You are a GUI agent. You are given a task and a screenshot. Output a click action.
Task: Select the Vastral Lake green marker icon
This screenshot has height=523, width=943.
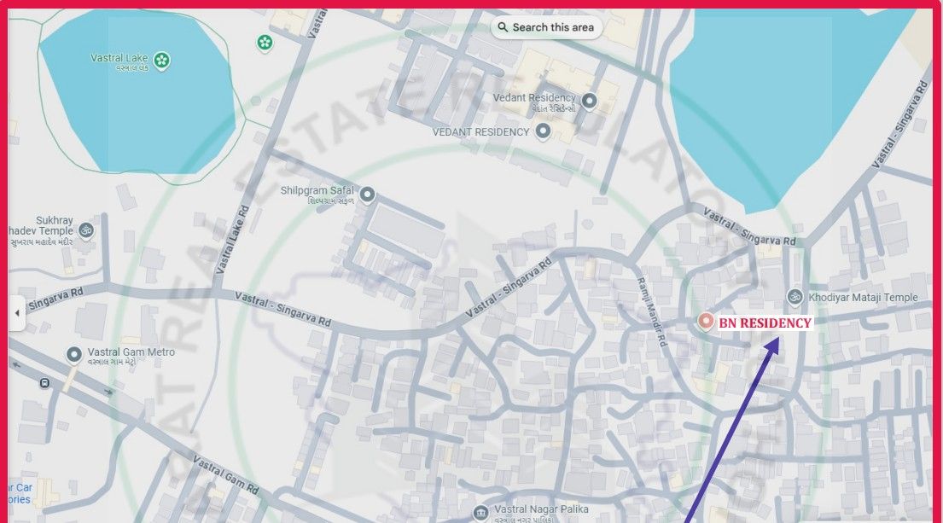click(x=161, y=60)
